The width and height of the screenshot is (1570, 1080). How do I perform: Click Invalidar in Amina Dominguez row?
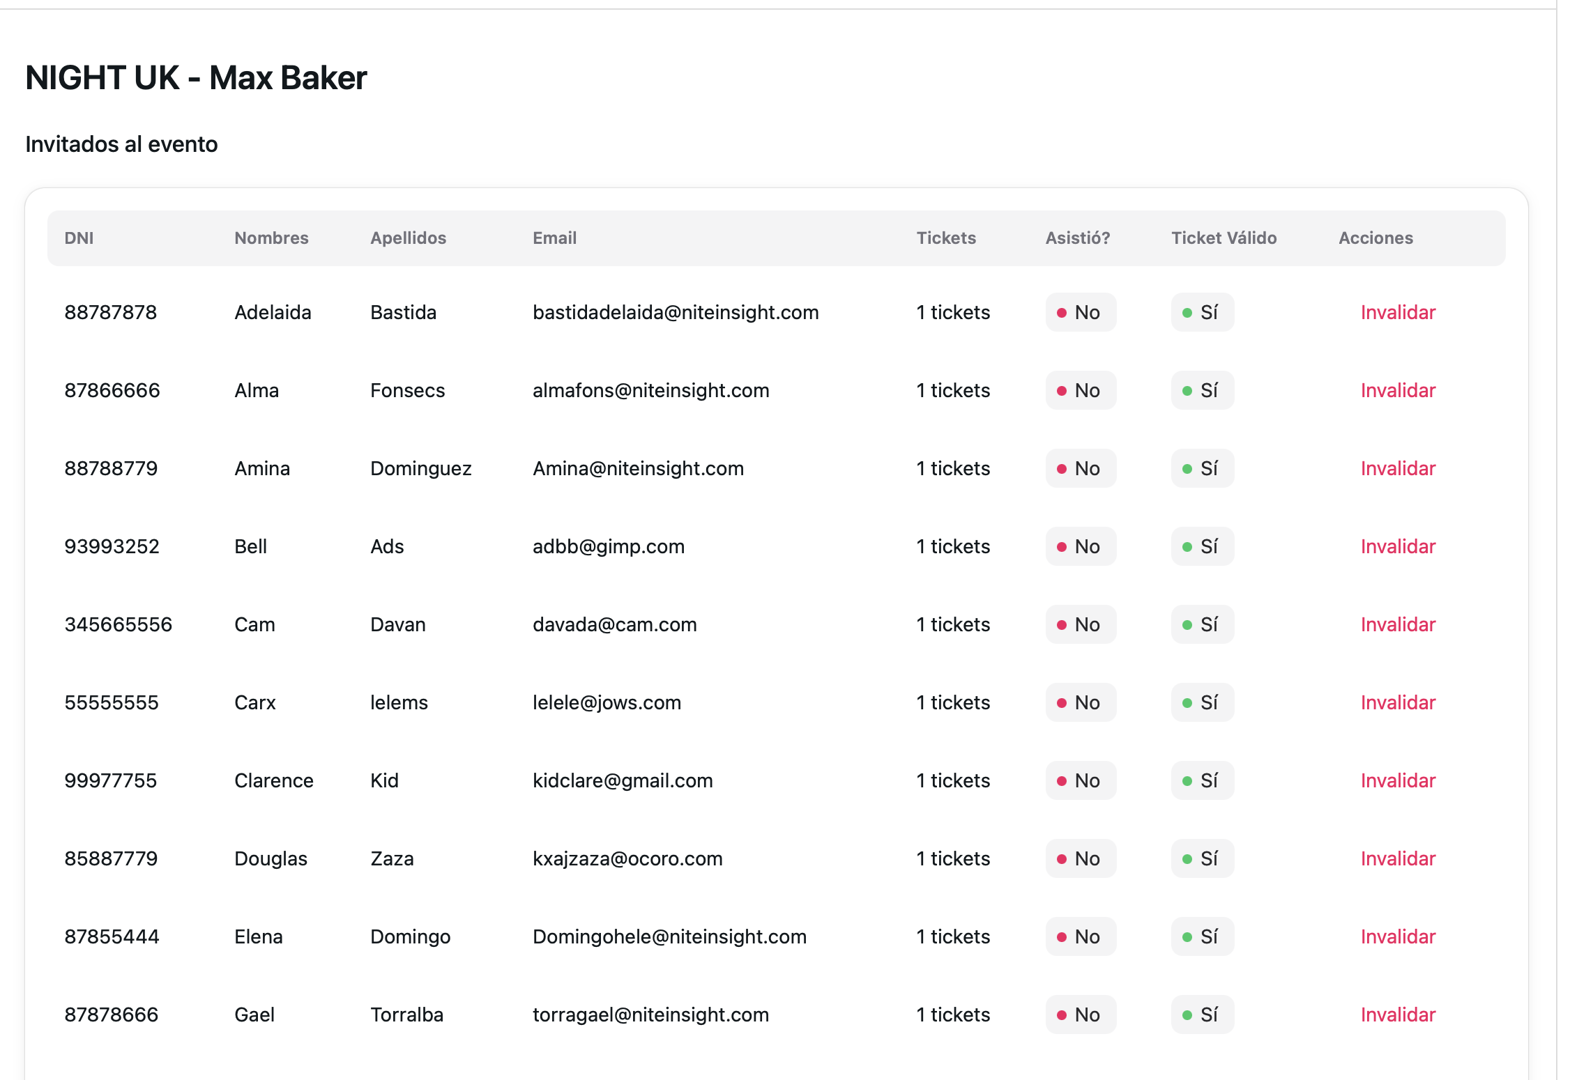[1397, 468]
